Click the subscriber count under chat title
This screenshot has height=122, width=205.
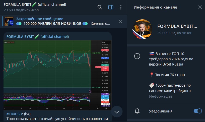tap(21, 10)
